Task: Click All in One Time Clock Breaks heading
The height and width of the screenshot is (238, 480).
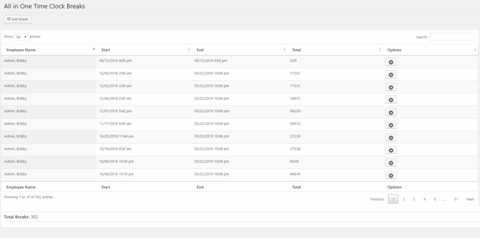Action: point(44,6)
